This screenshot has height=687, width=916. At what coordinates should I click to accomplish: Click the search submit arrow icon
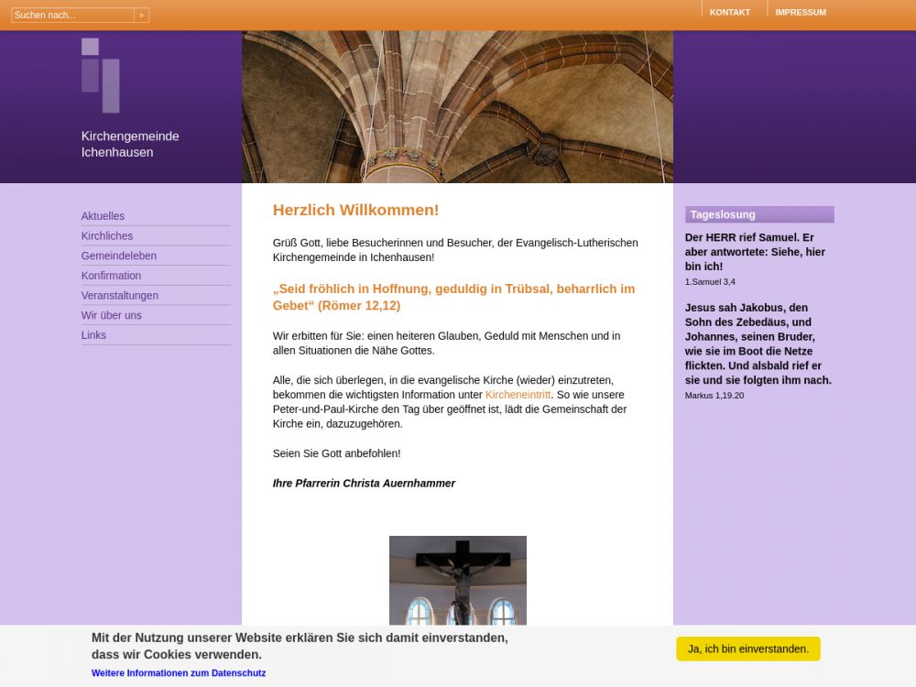pos(141,16)
